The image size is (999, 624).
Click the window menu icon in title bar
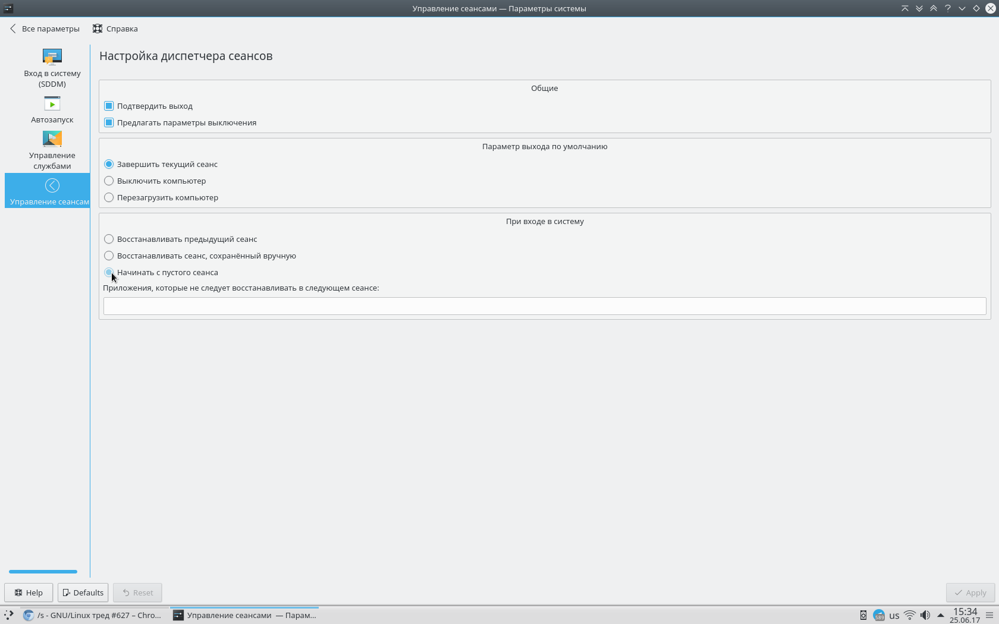point(8,8)
